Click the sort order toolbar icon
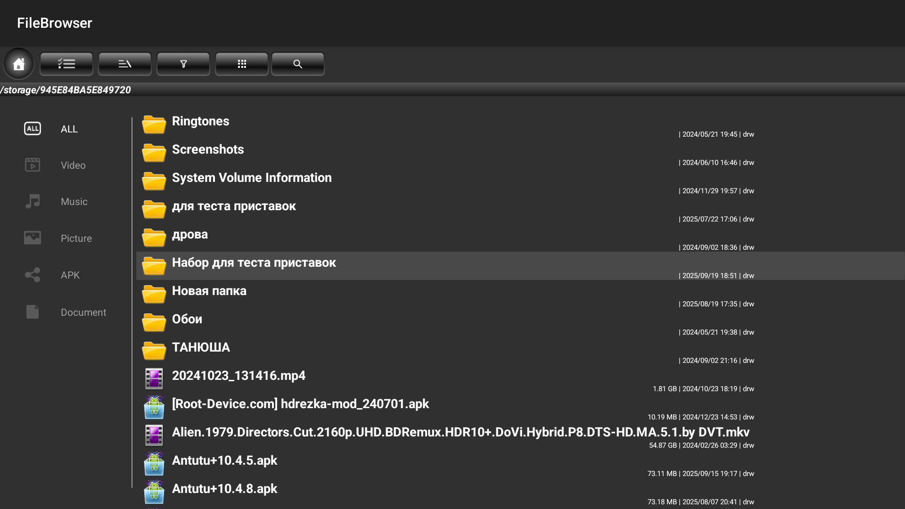 click(x=125, y=64)
